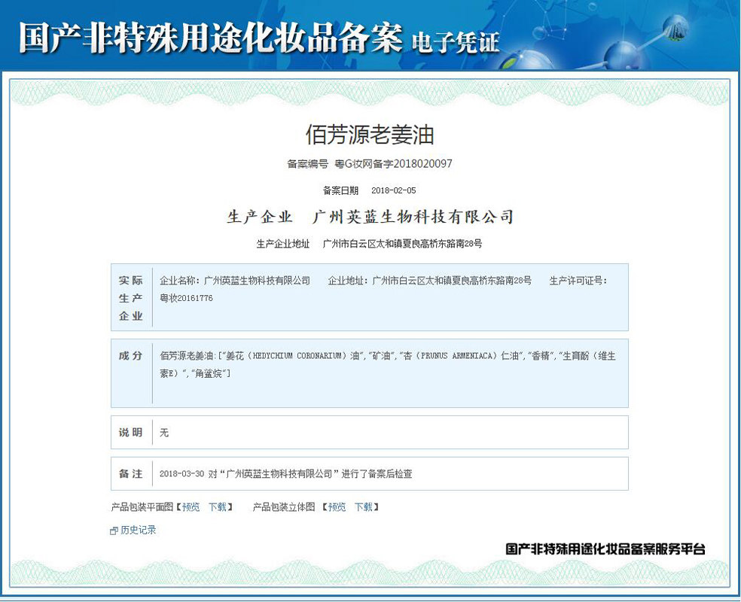Click the 国产非特殊用途化妆品备案服务平台 footer text
The height and width of the screenshot is (602, 741).
pos(605,549)
